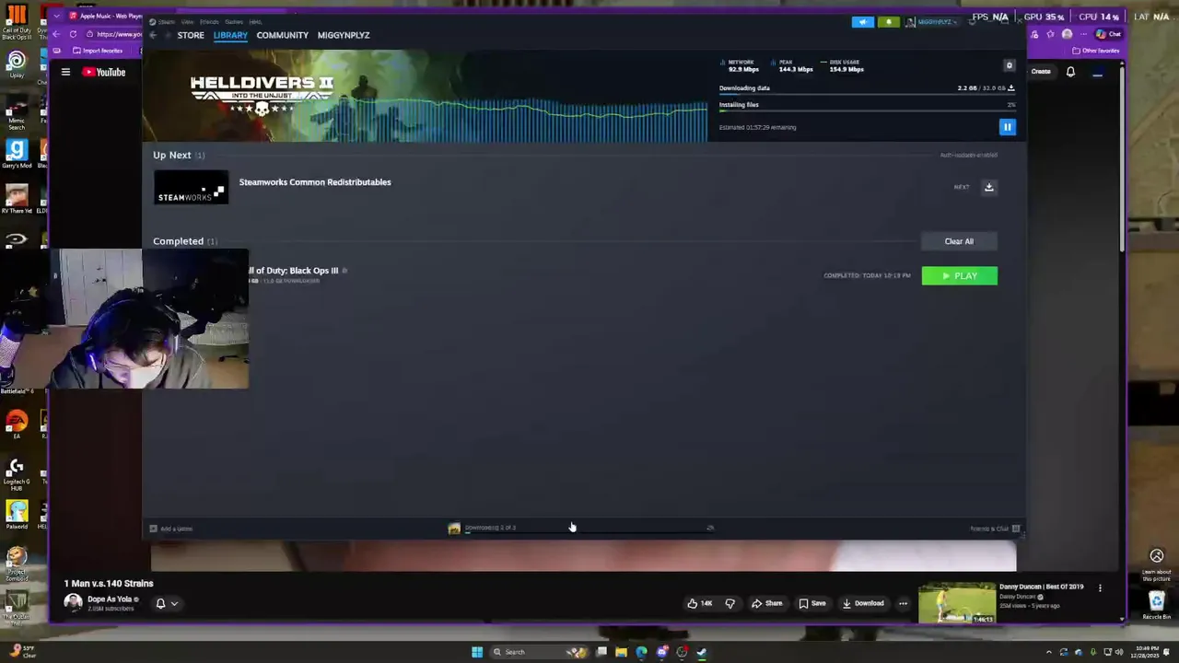Dislike the YouTube video
Image resolution: width=1179 pixels, height=663 pixels.
[x=730, y=603]
